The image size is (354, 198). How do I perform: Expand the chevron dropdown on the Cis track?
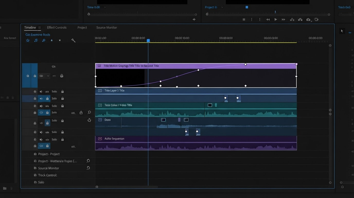48,76
